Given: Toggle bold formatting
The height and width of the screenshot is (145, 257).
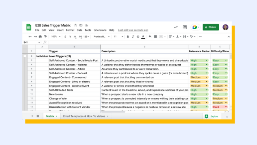Looking at the screenshot, I should (128, 37).
